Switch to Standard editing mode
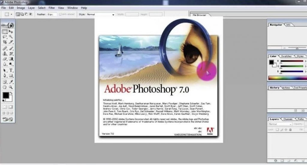 point(5,107)
